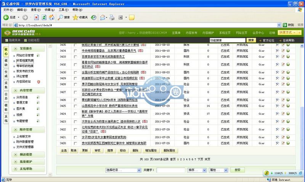Click the 全选 button

(64, 150)
